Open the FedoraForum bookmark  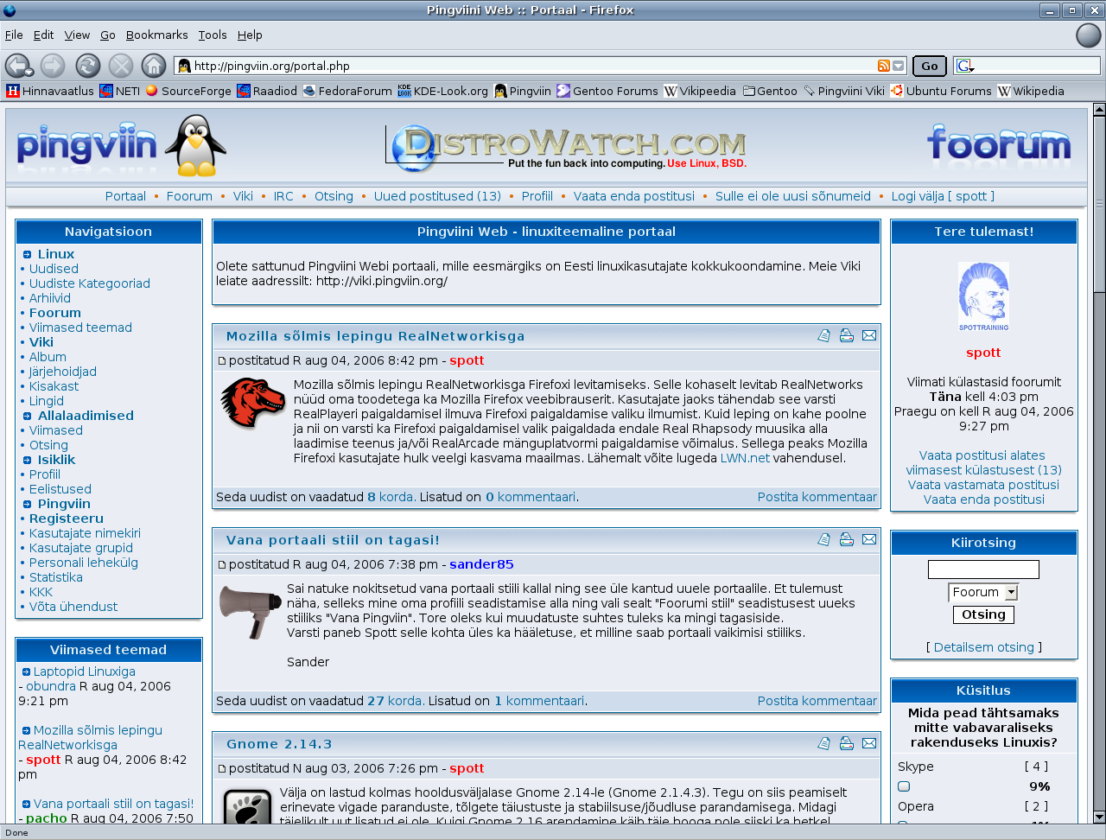click(347, 91)
